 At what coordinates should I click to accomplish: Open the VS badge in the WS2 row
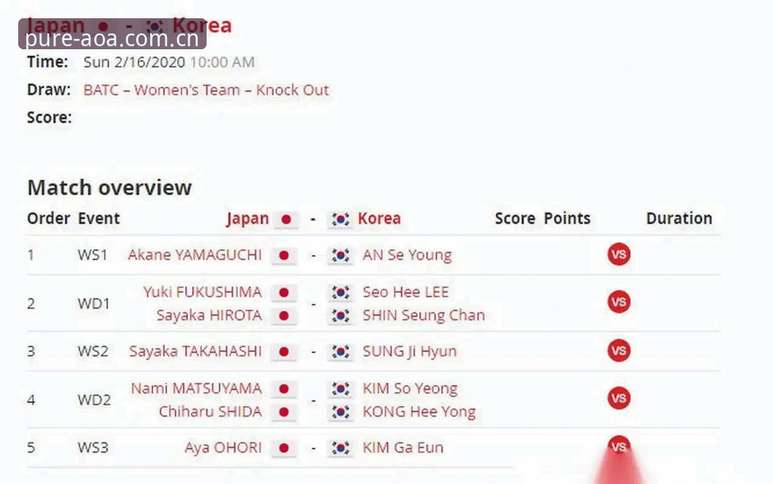619,350
